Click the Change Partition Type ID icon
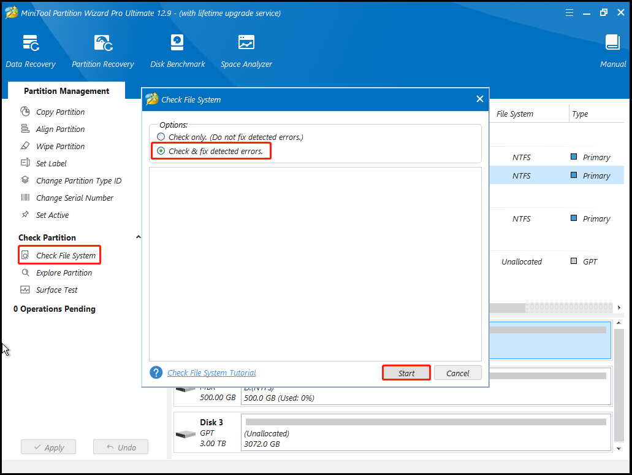This screenshot has height=475, width=632. click(x=25, y=180)
